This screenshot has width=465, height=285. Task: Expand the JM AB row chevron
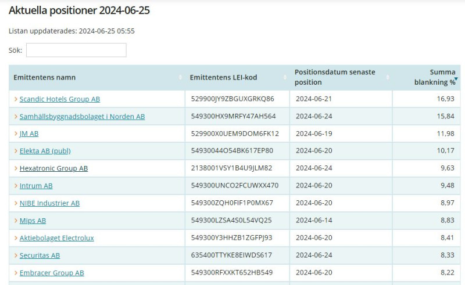point(16,134)
